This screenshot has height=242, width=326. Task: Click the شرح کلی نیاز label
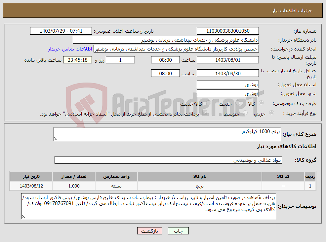pos(300,134)
